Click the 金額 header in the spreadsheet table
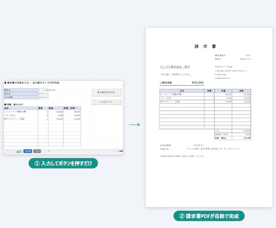276x228 pixels. point(72,108)
